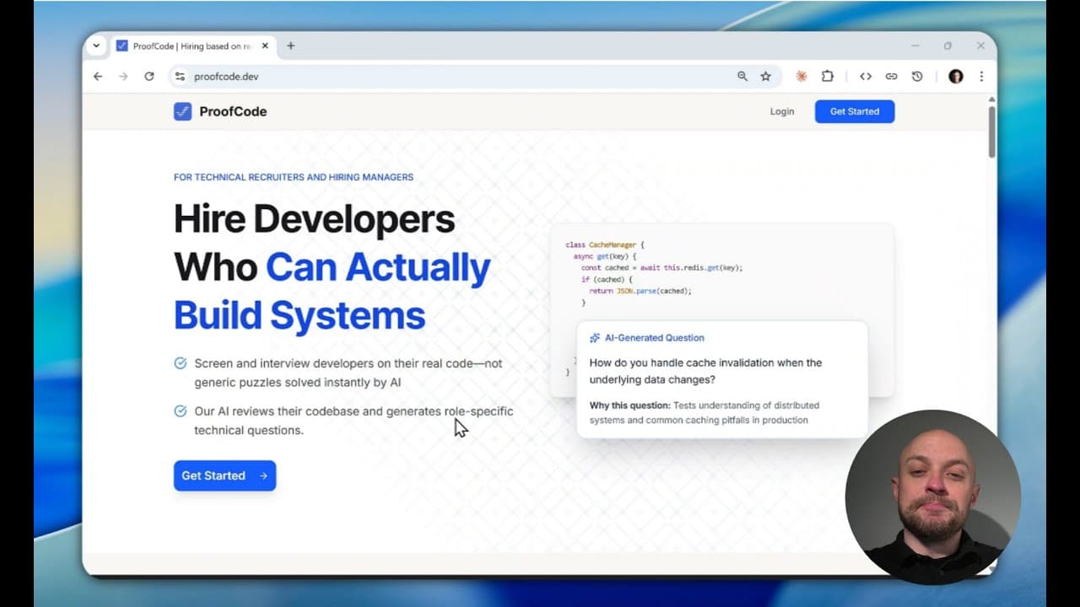The image size is (1080, 607).
Task: Click the link-sharing toolbar icon
Action: click(891, 76)
